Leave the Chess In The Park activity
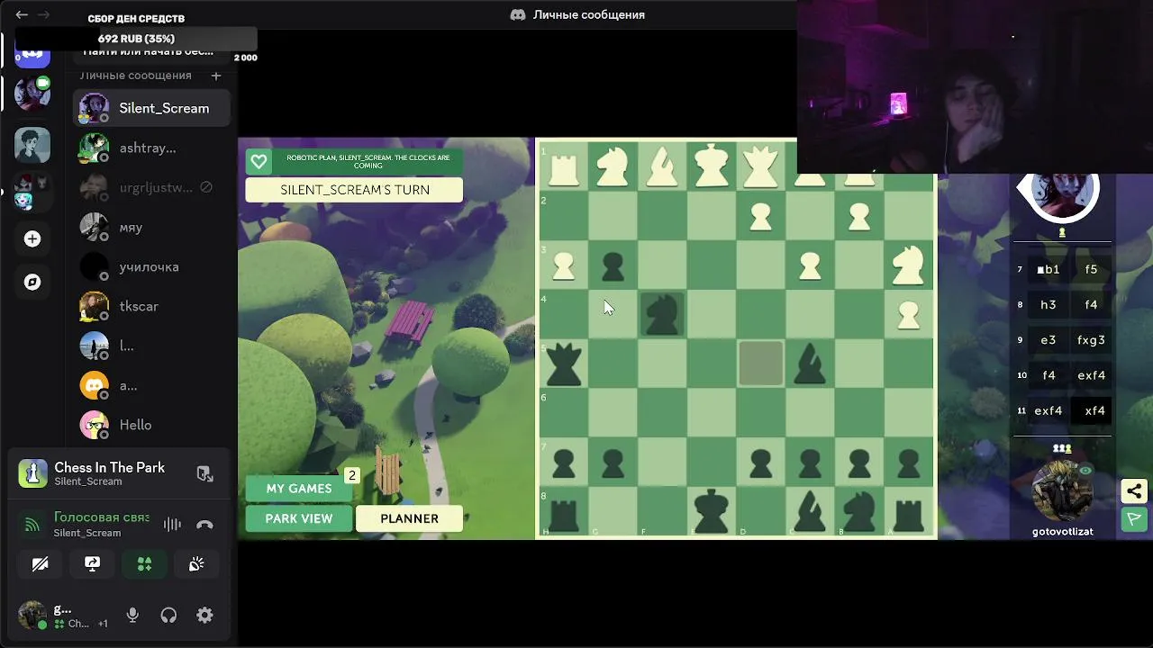 click(204, 473)
